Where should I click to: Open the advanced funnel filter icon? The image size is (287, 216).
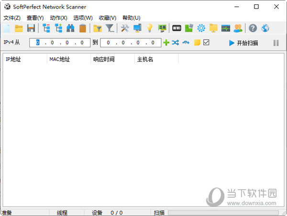click(x=110, y=28)
